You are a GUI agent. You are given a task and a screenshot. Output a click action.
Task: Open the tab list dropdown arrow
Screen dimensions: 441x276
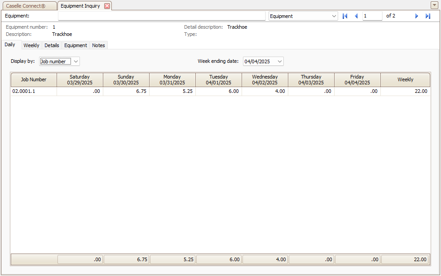434,5
